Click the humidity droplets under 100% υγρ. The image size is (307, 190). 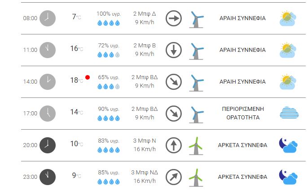tap(109, 23)
